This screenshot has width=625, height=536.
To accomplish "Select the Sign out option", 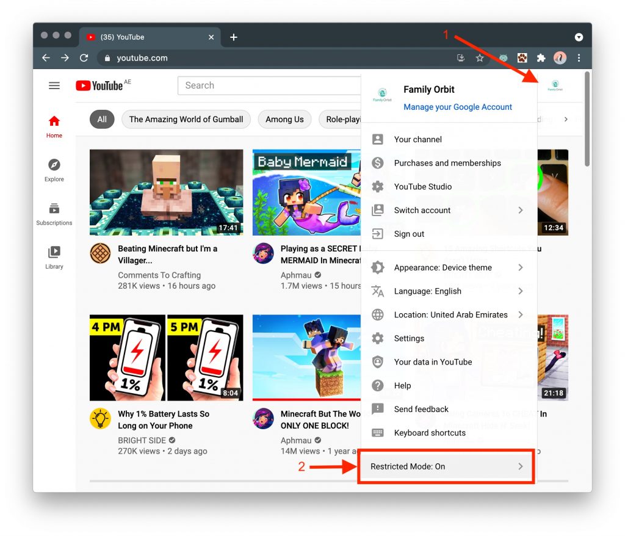I will coord(410,234).
